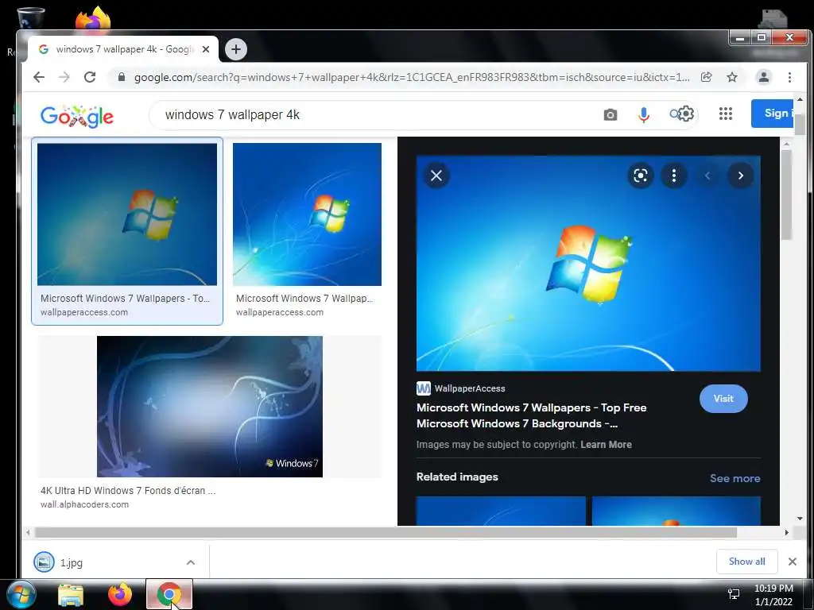Open the Windows Start menu

21,595
